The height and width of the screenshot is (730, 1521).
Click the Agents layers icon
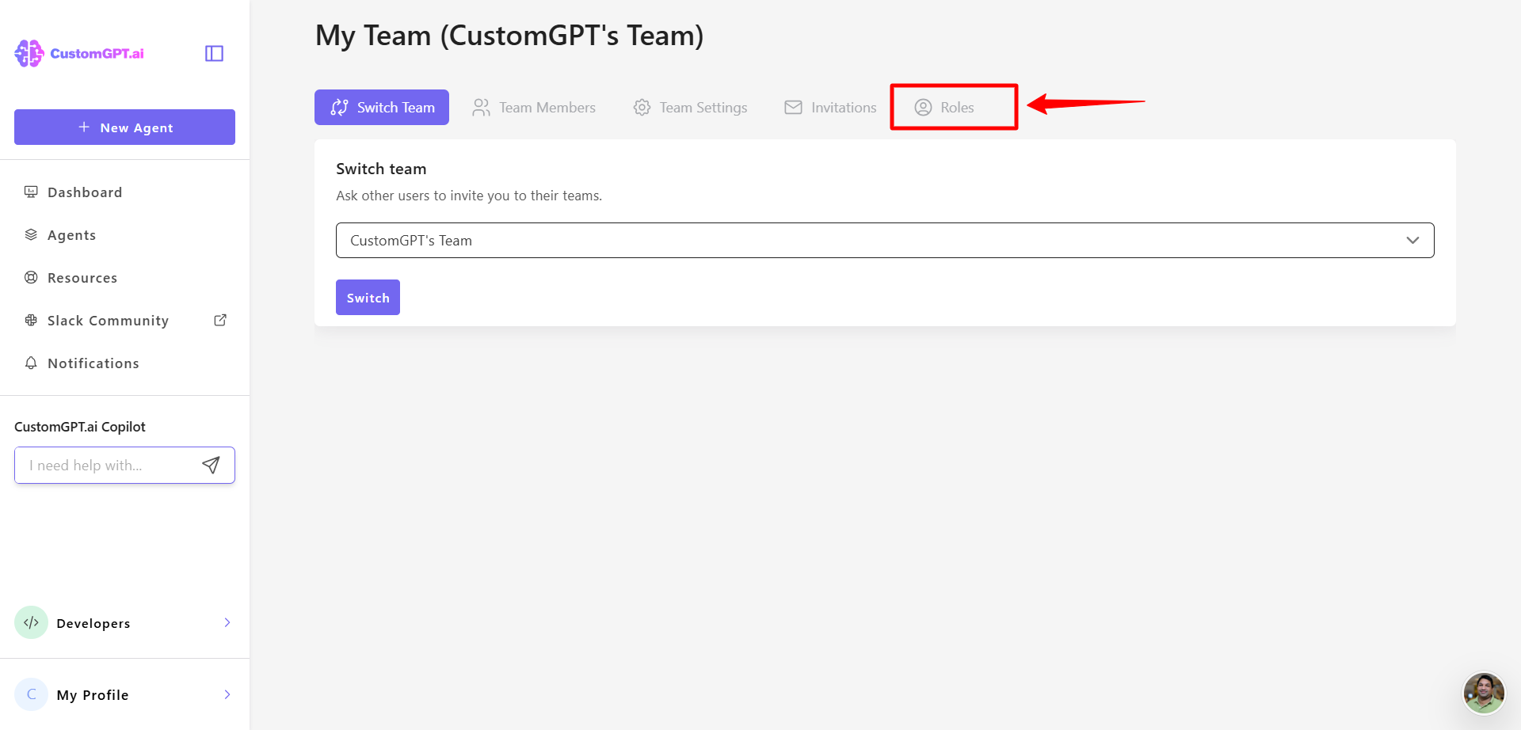[x=31, y=234]
